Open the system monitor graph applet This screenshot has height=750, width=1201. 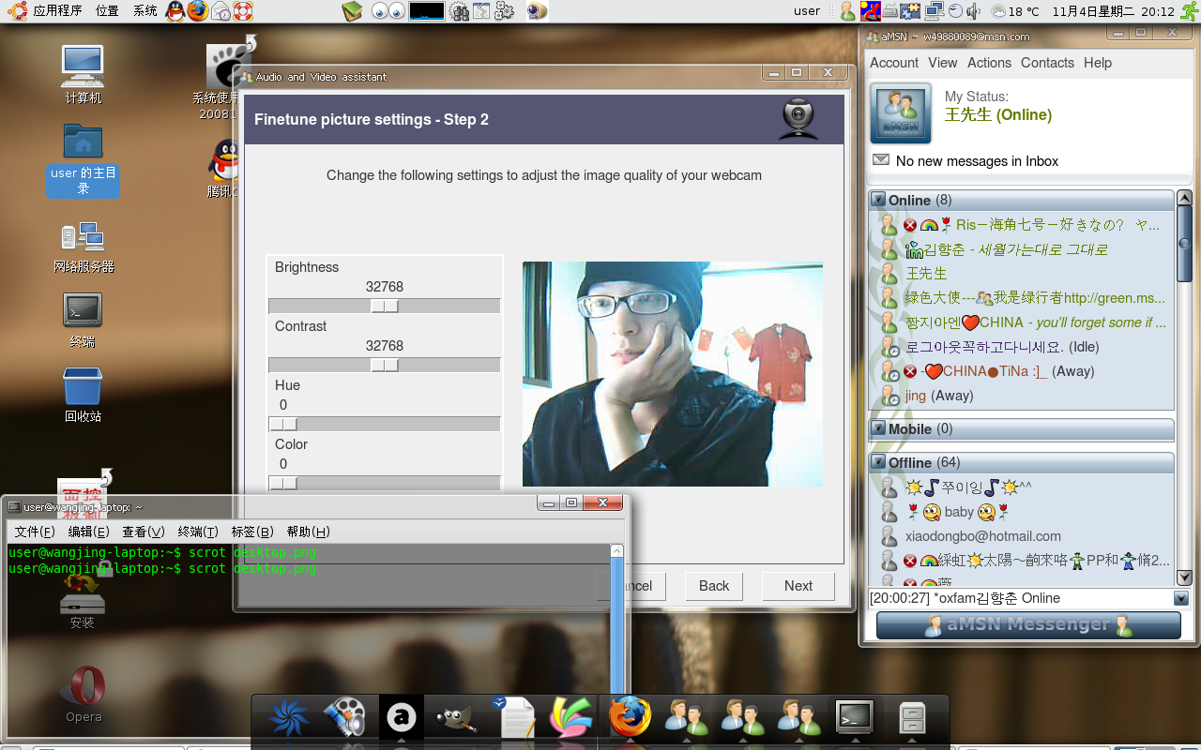427,11
